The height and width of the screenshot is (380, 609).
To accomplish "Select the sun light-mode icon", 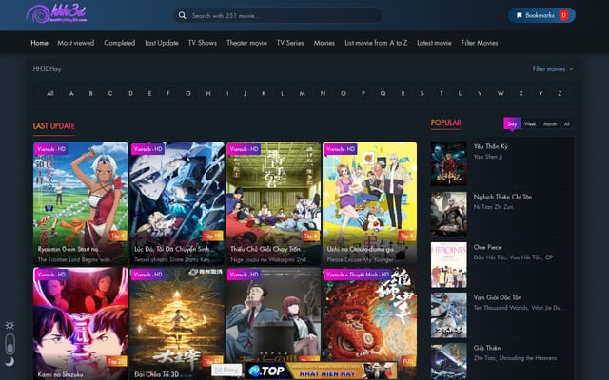I will (10, 325).
